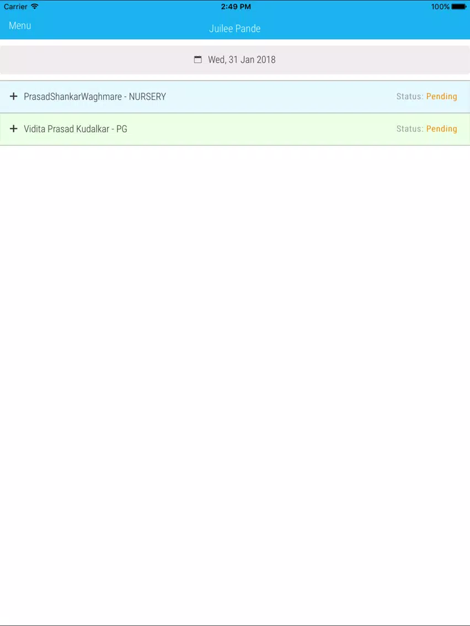Tap the Juilee Pande title
The image size is (470, 626).
234,29
